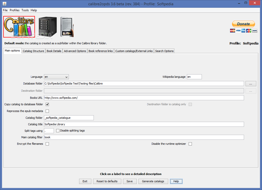This screenshot has height=190, width=262.
Task: Click the Catalog title input field
Action: click(144, 124)
